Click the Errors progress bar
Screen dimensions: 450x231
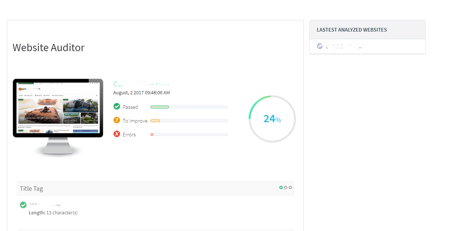click(189, 135)
